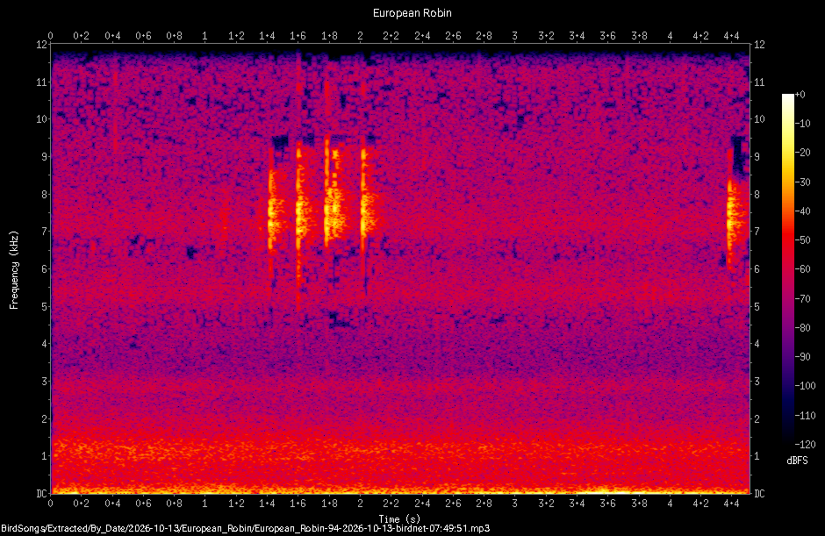825x536 pixels.
Task: Click the "3.6" tick on top time axis
Action: [607, 36]
